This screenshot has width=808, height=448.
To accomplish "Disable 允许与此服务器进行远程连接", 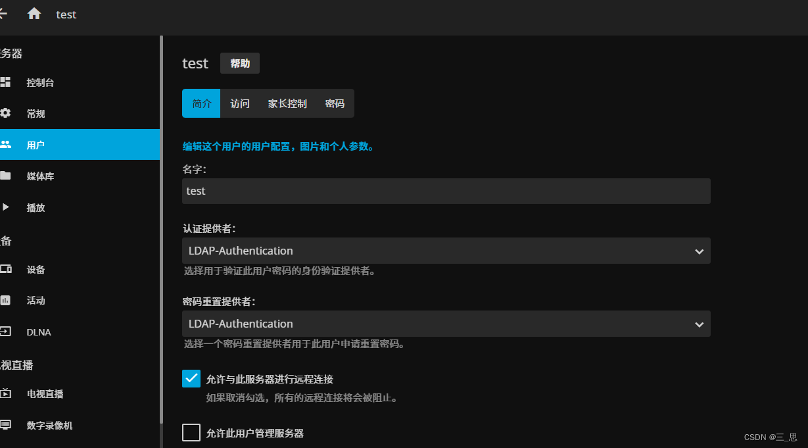I will (x=191, y=378).
